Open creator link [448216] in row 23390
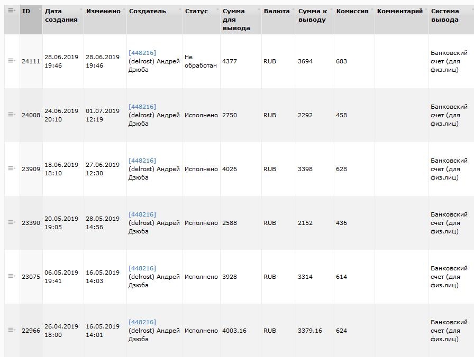Viewport: 474px width, 357px height. [x=142, y=214]
